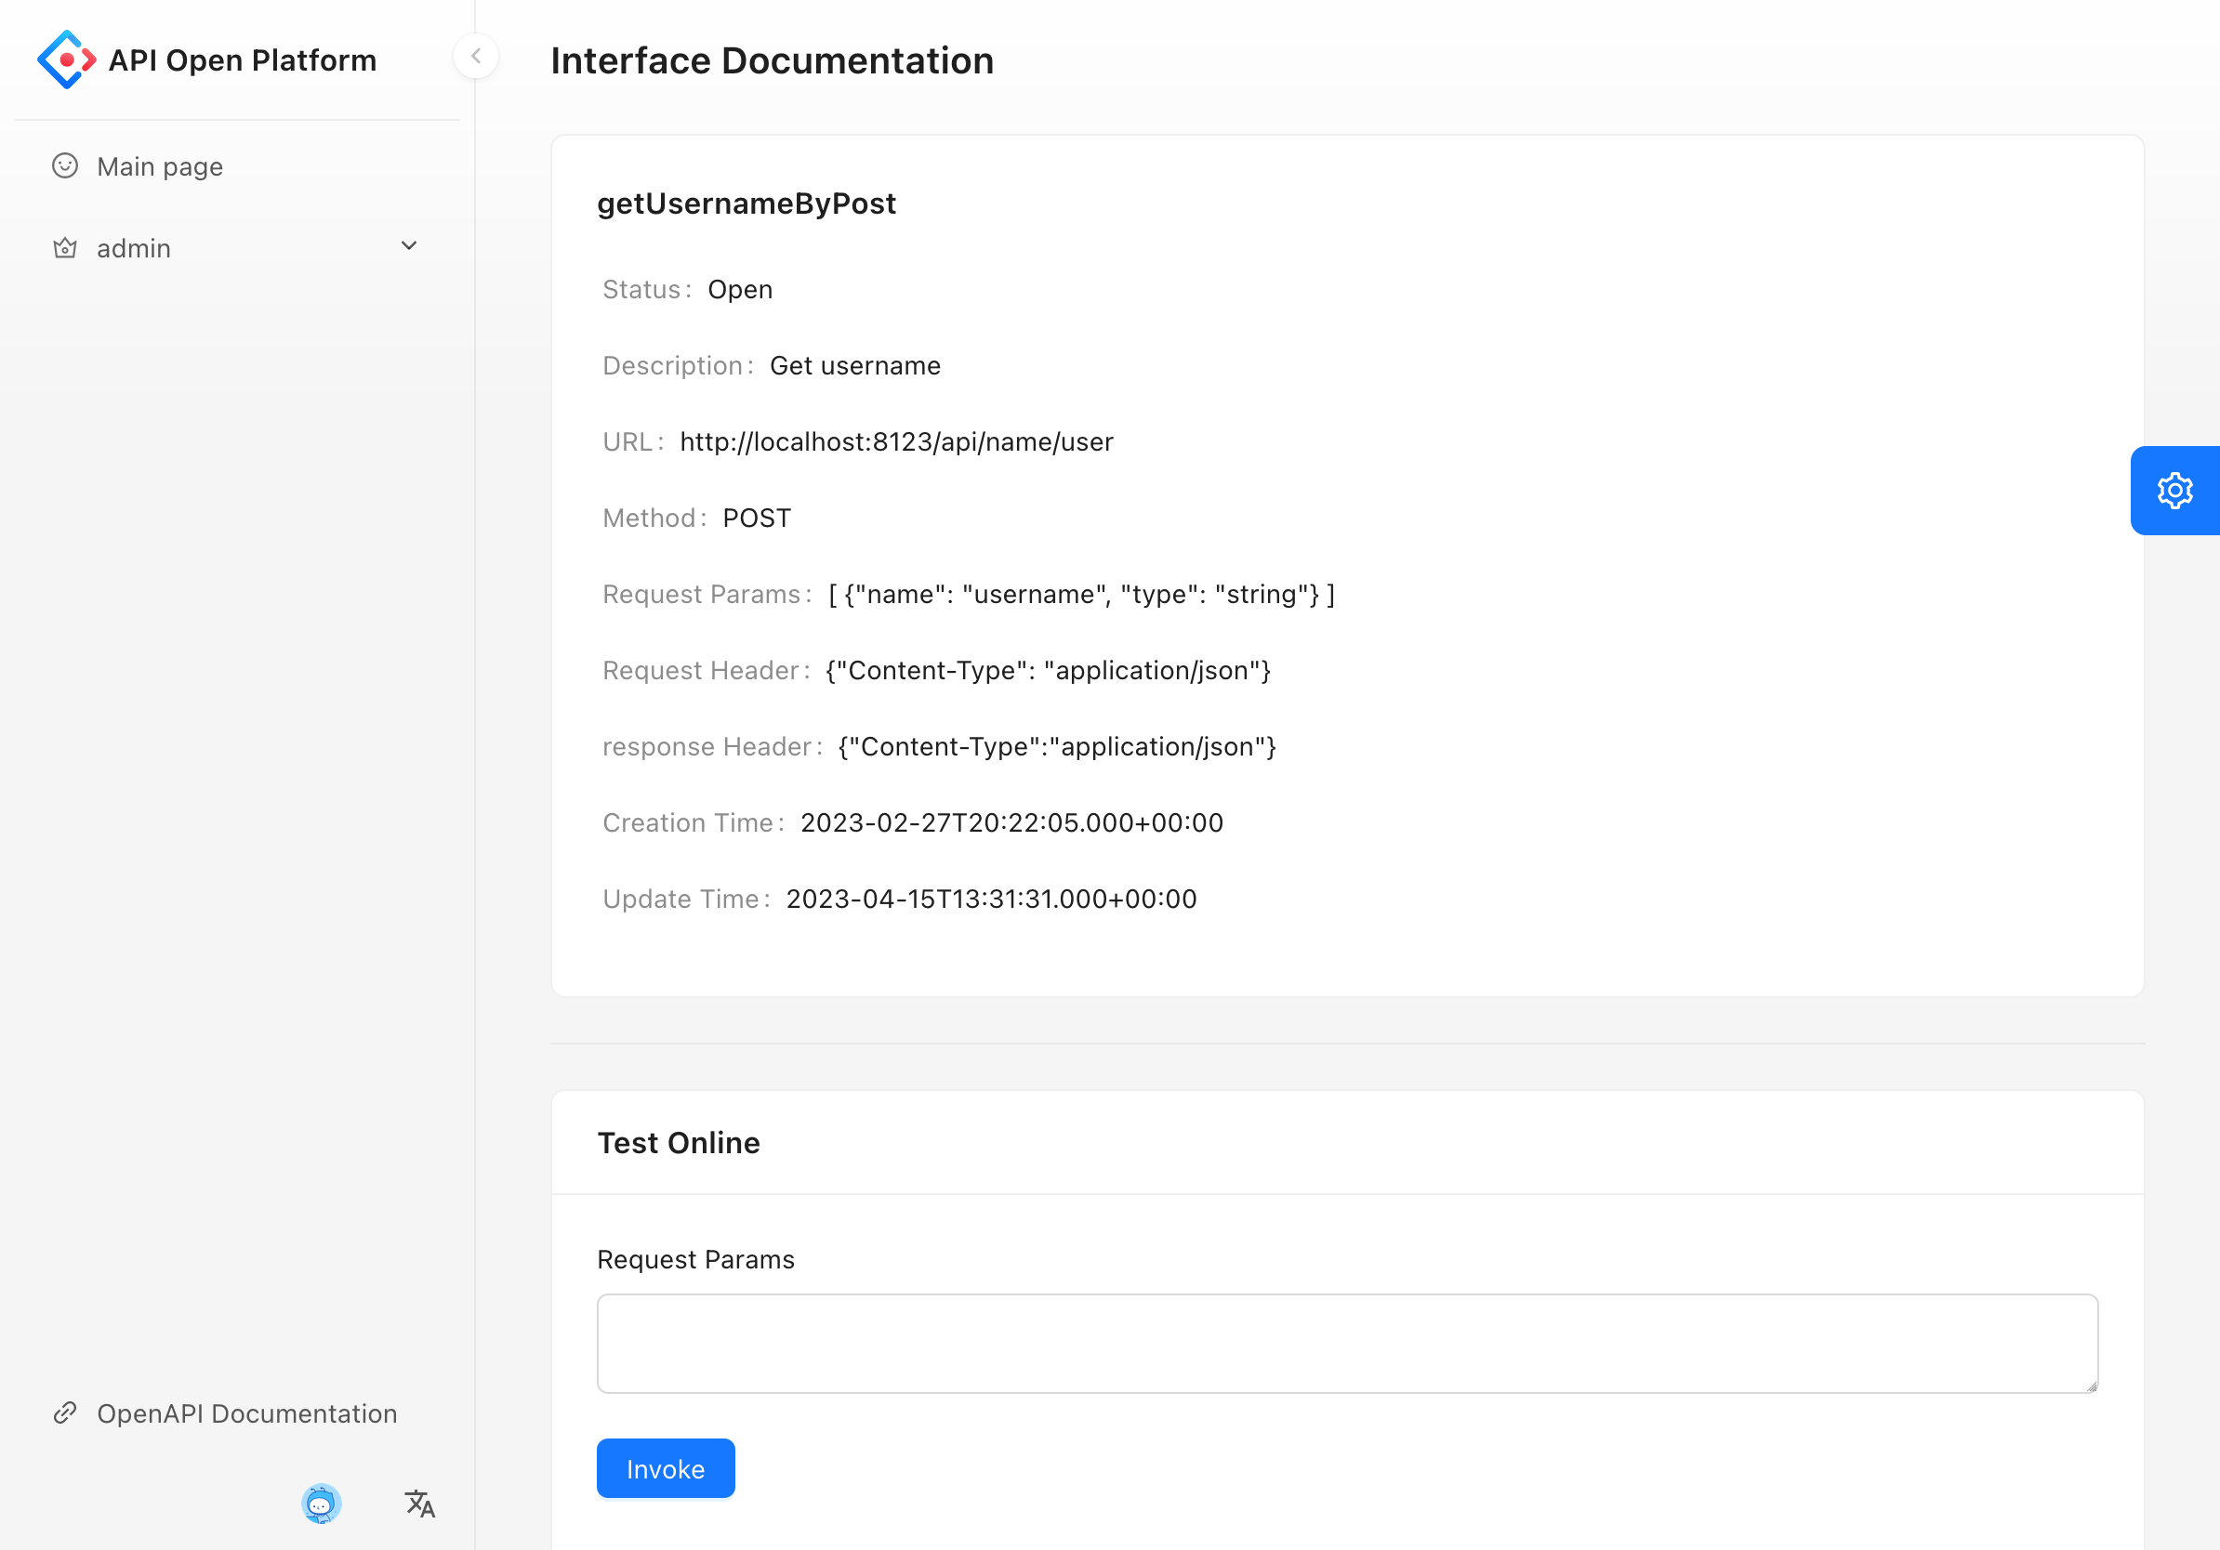Click the Method value POST

click(757, 518)
